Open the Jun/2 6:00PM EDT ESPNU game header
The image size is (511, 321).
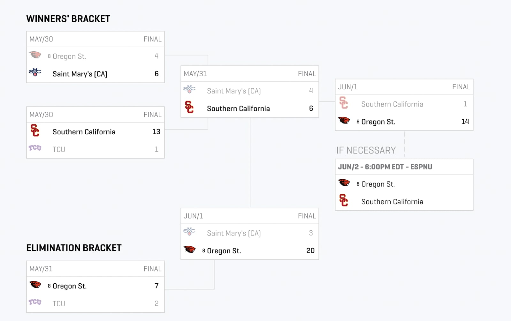point(404,167)
